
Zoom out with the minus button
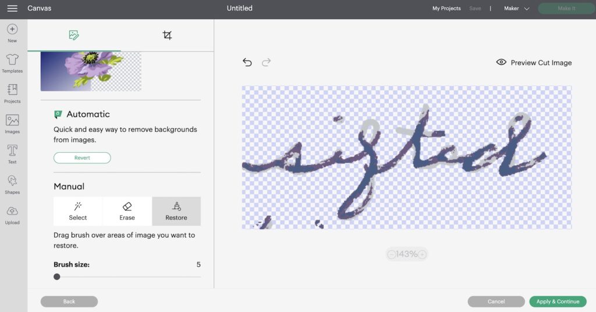point(392,254)
